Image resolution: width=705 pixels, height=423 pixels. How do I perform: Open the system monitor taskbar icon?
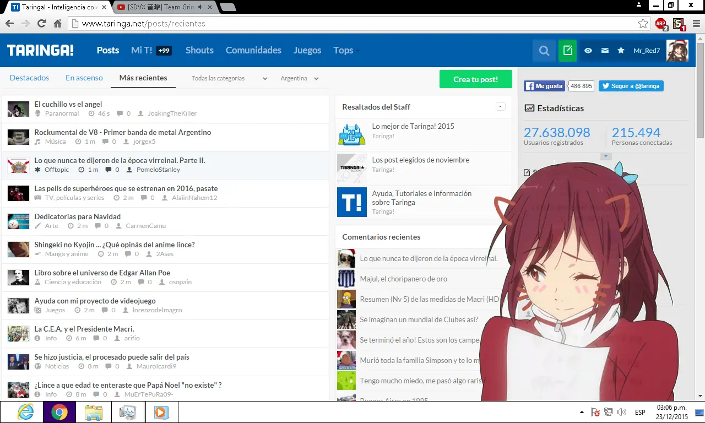[x=127, y=412]
